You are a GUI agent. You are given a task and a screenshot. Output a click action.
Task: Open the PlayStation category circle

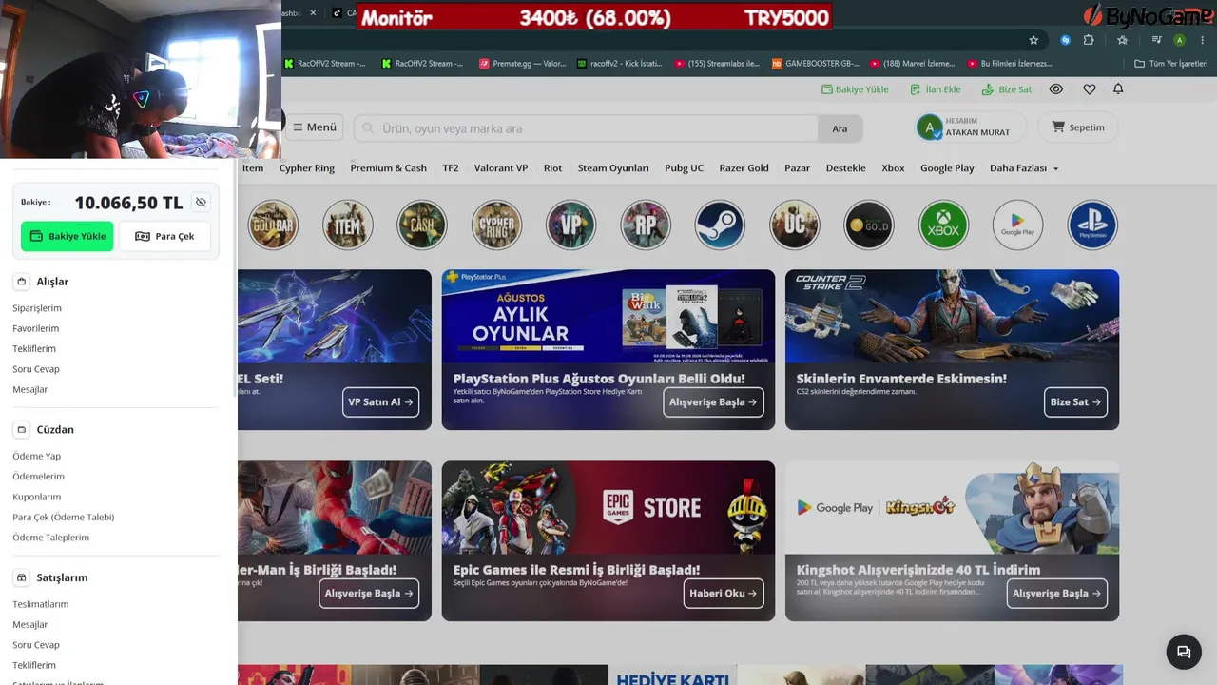click(1092, 225)
